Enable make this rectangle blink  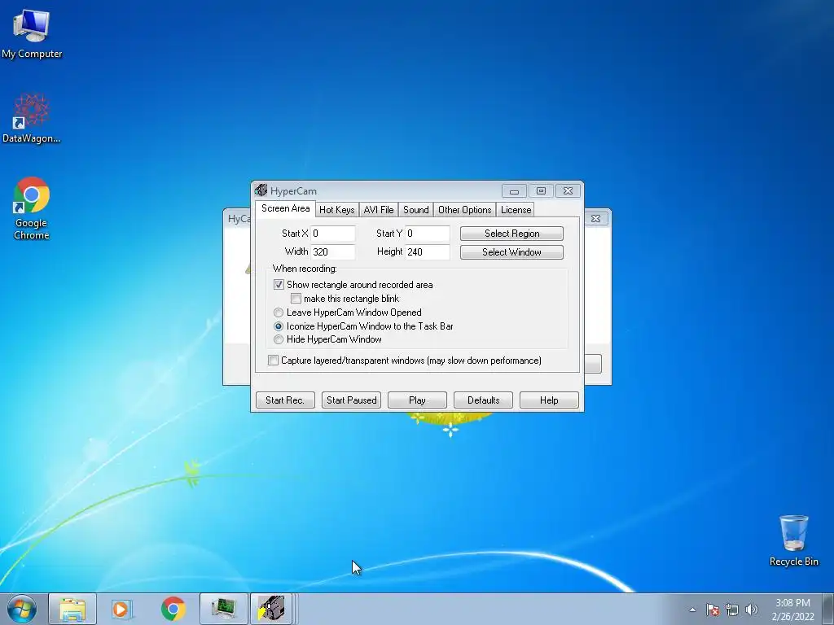coord(296,299)
